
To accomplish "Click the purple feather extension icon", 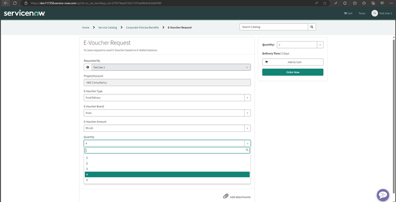I will (x=336, y=3).
